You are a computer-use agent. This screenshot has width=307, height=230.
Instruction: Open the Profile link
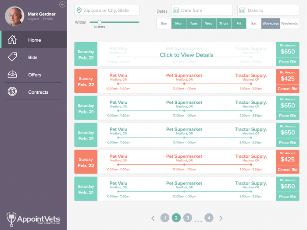coord(48,19)
